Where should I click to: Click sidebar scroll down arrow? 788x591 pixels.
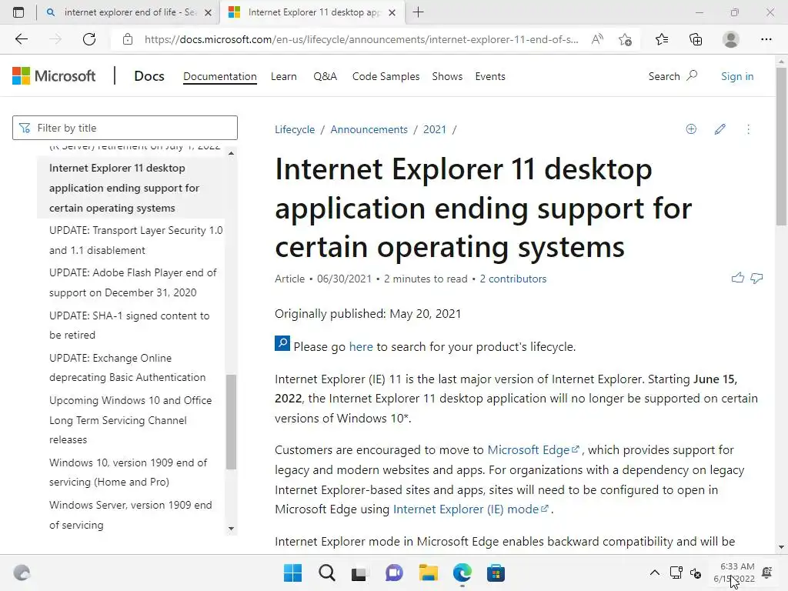[231, 528]
